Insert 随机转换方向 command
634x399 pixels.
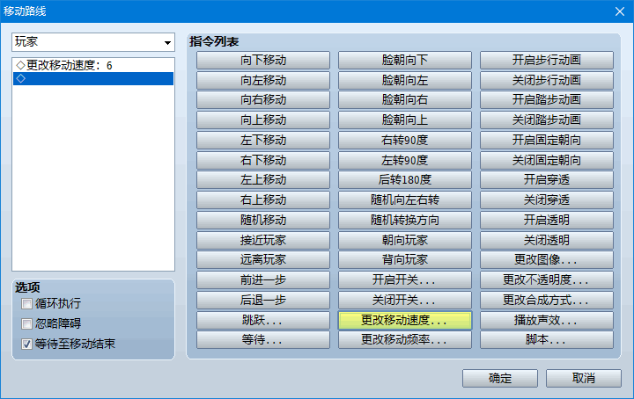pyautogui.click(x=405, y=220)
